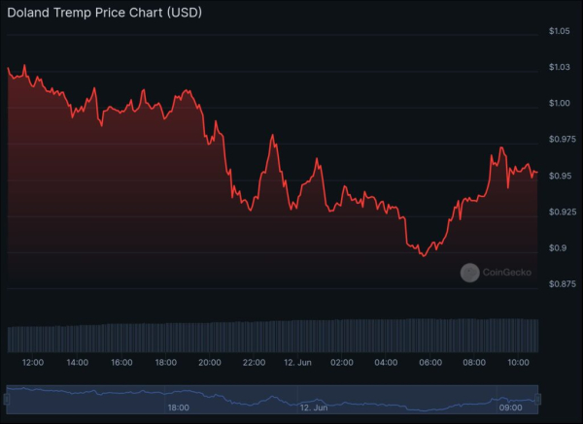
Task: Click the 04:00 x-axis time label
Action: tap(386, 362)
